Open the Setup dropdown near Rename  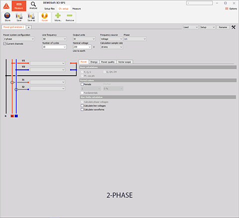[208, 27]
